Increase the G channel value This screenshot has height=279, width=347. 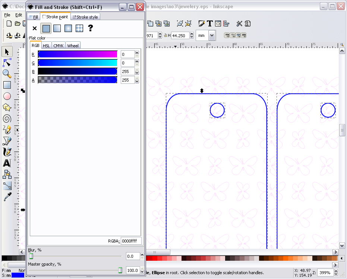137,61
